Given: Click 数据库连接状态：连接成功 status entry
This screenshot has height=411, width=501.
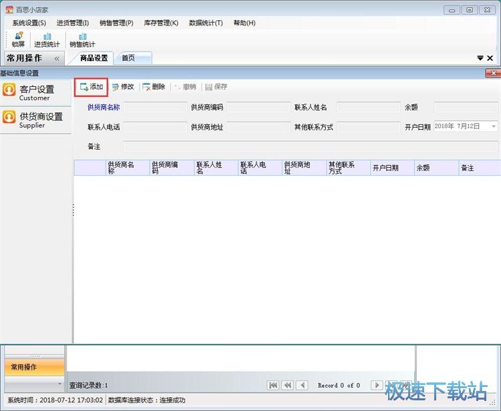Looking at the screenshot, I should (x=147, y=400).
